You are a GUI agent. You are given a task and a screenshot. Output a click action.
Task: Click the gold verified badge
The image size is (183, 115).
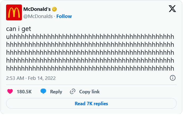(x=55, y=9)
